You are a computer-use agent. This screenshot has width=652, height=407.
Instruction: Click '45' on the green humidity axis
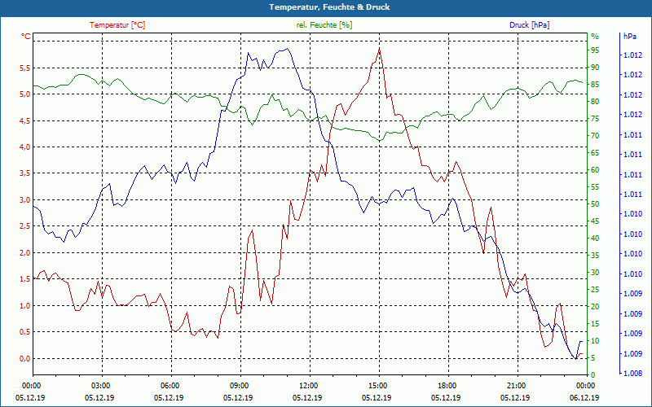[595, 221]
